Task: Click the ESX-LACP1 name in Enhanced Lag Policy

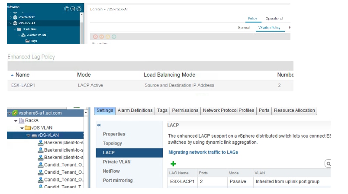Action: pos(23,85)
